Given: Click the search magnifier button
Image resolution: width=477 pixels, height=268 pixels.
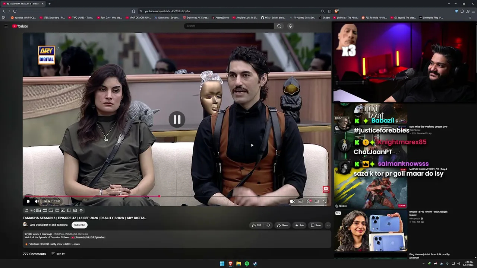Looking at the screenshot, I should tap(279, 26).
